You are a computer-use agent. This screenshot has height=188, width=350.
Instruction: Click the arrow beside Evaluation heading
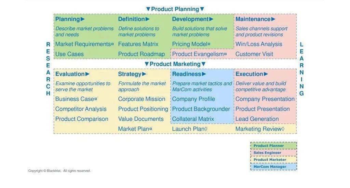coord(87,74)
